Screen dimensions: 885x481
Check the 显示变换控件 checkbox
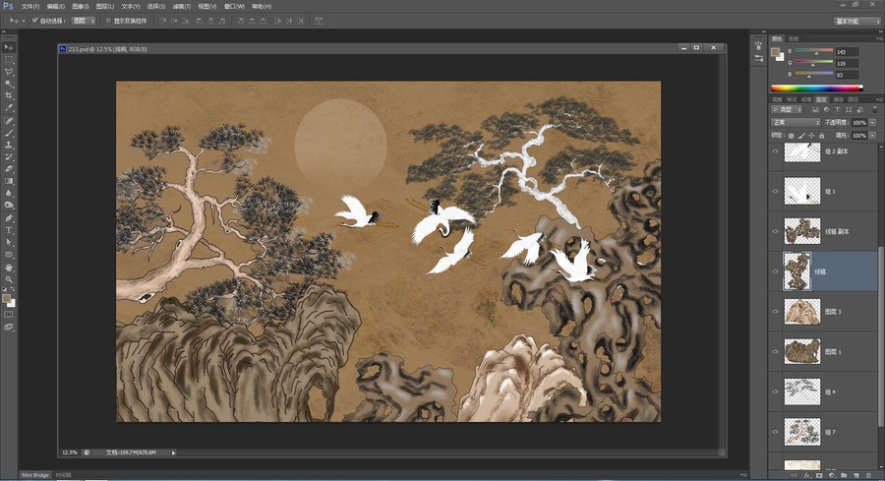click(x=108, y=21)
